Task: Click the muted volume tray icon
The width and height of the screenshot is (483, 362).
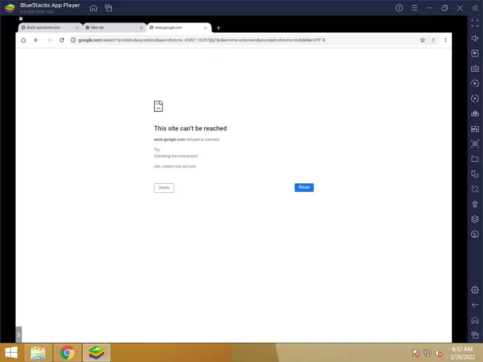Action: (x=438, y=353)
